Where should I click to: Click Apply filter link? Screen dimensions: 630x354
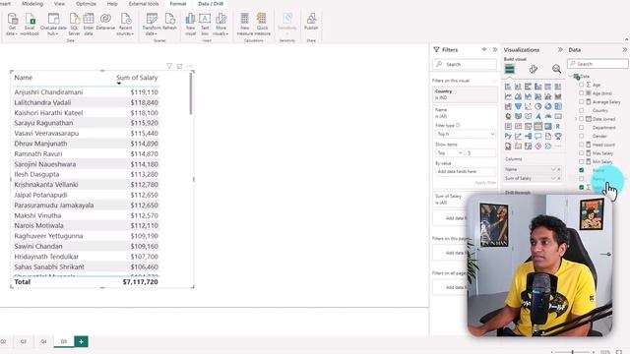[485, 183]
